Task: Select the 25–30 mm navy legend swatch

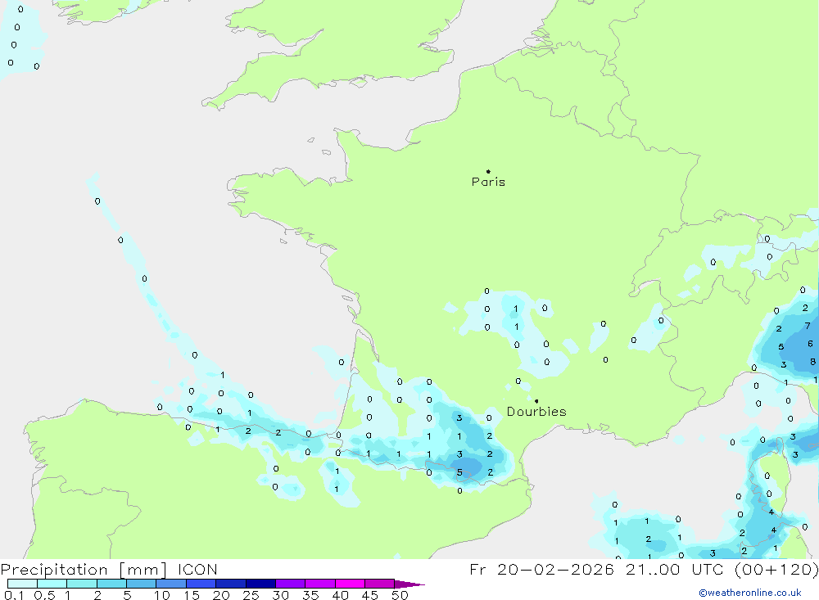Action: coord(260,584)
